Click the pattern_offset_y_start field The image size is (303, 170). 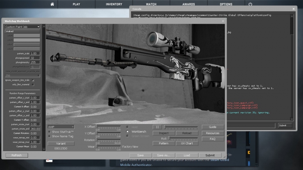point(35,111)
